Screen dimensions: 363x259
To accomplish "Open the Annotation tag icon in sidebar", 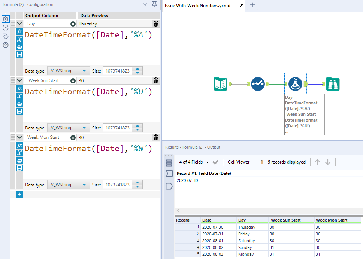I will (5, 36).
